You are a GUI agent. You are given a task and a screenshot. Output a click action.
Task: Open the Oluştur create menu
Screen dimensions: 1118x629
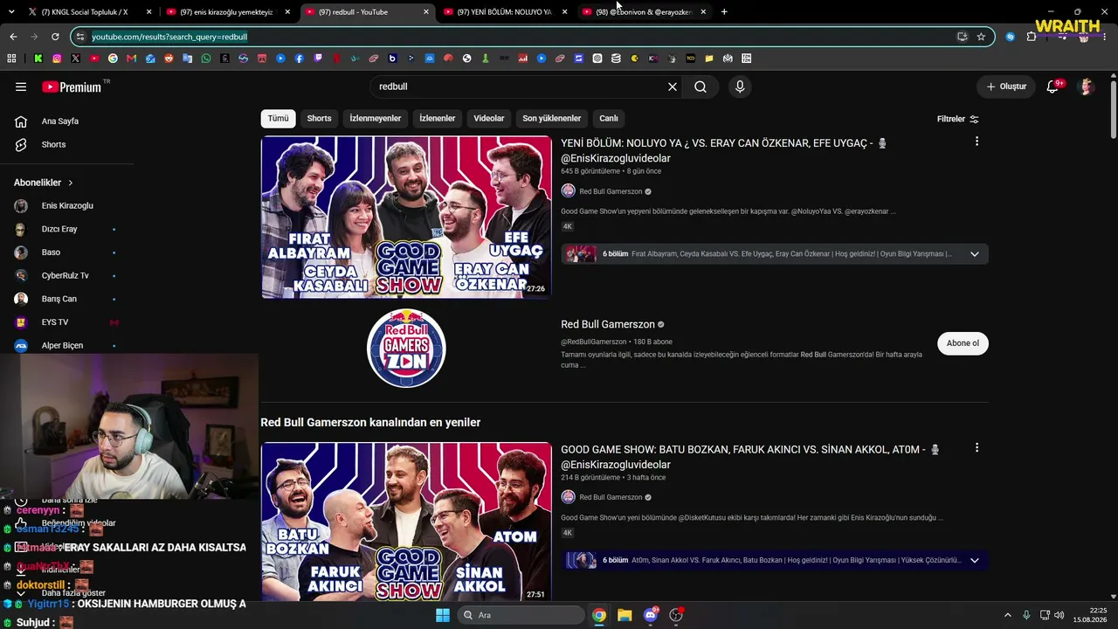coord(1006,86)
